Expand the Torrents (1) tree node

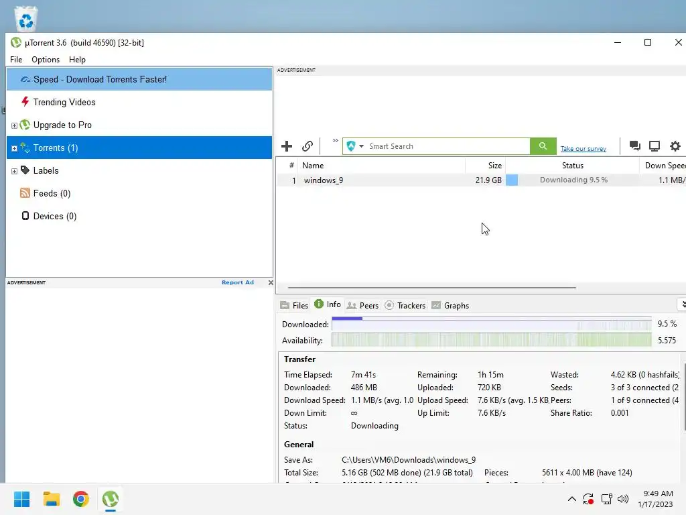coord(14,148)
